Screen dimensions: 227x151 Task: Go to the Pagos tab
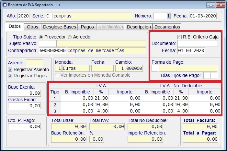pos(87,27)
